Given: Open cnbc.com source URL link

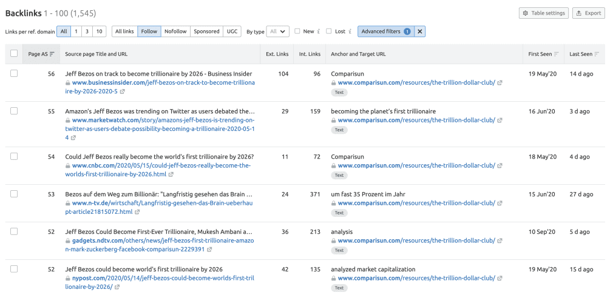Looking at the screenshot, I should 158,170.
